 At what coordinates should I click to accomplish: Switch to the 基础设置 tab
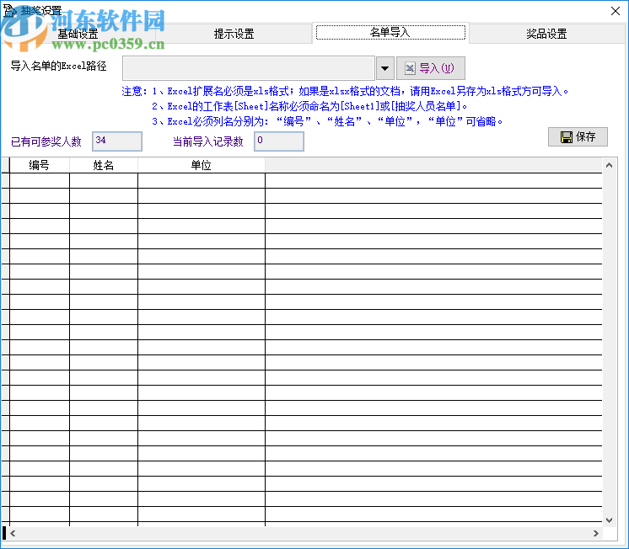pyautogui.click(x=78, y=34)
